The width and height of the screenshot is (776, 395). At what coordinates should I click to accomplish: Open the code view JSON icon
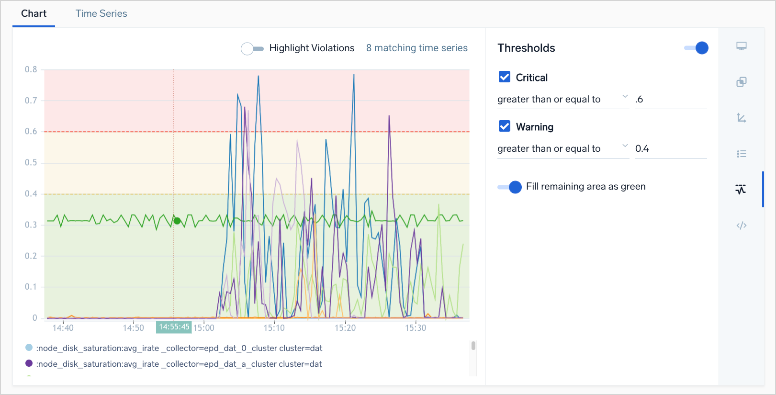coord(741,226)
